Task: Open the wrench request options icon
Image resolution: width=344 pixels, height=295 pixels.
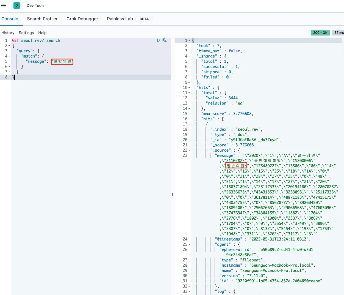Action: coord(164,40)
